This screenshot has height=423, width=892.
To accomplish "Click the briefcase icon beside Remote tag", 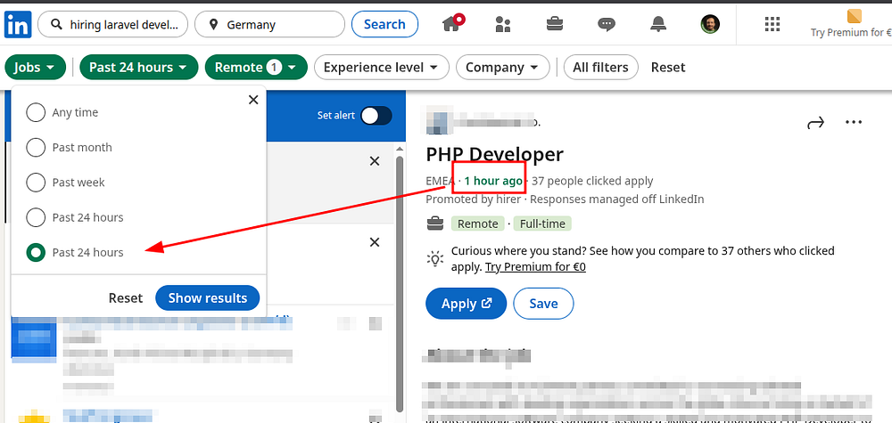I will click(435, 224).
